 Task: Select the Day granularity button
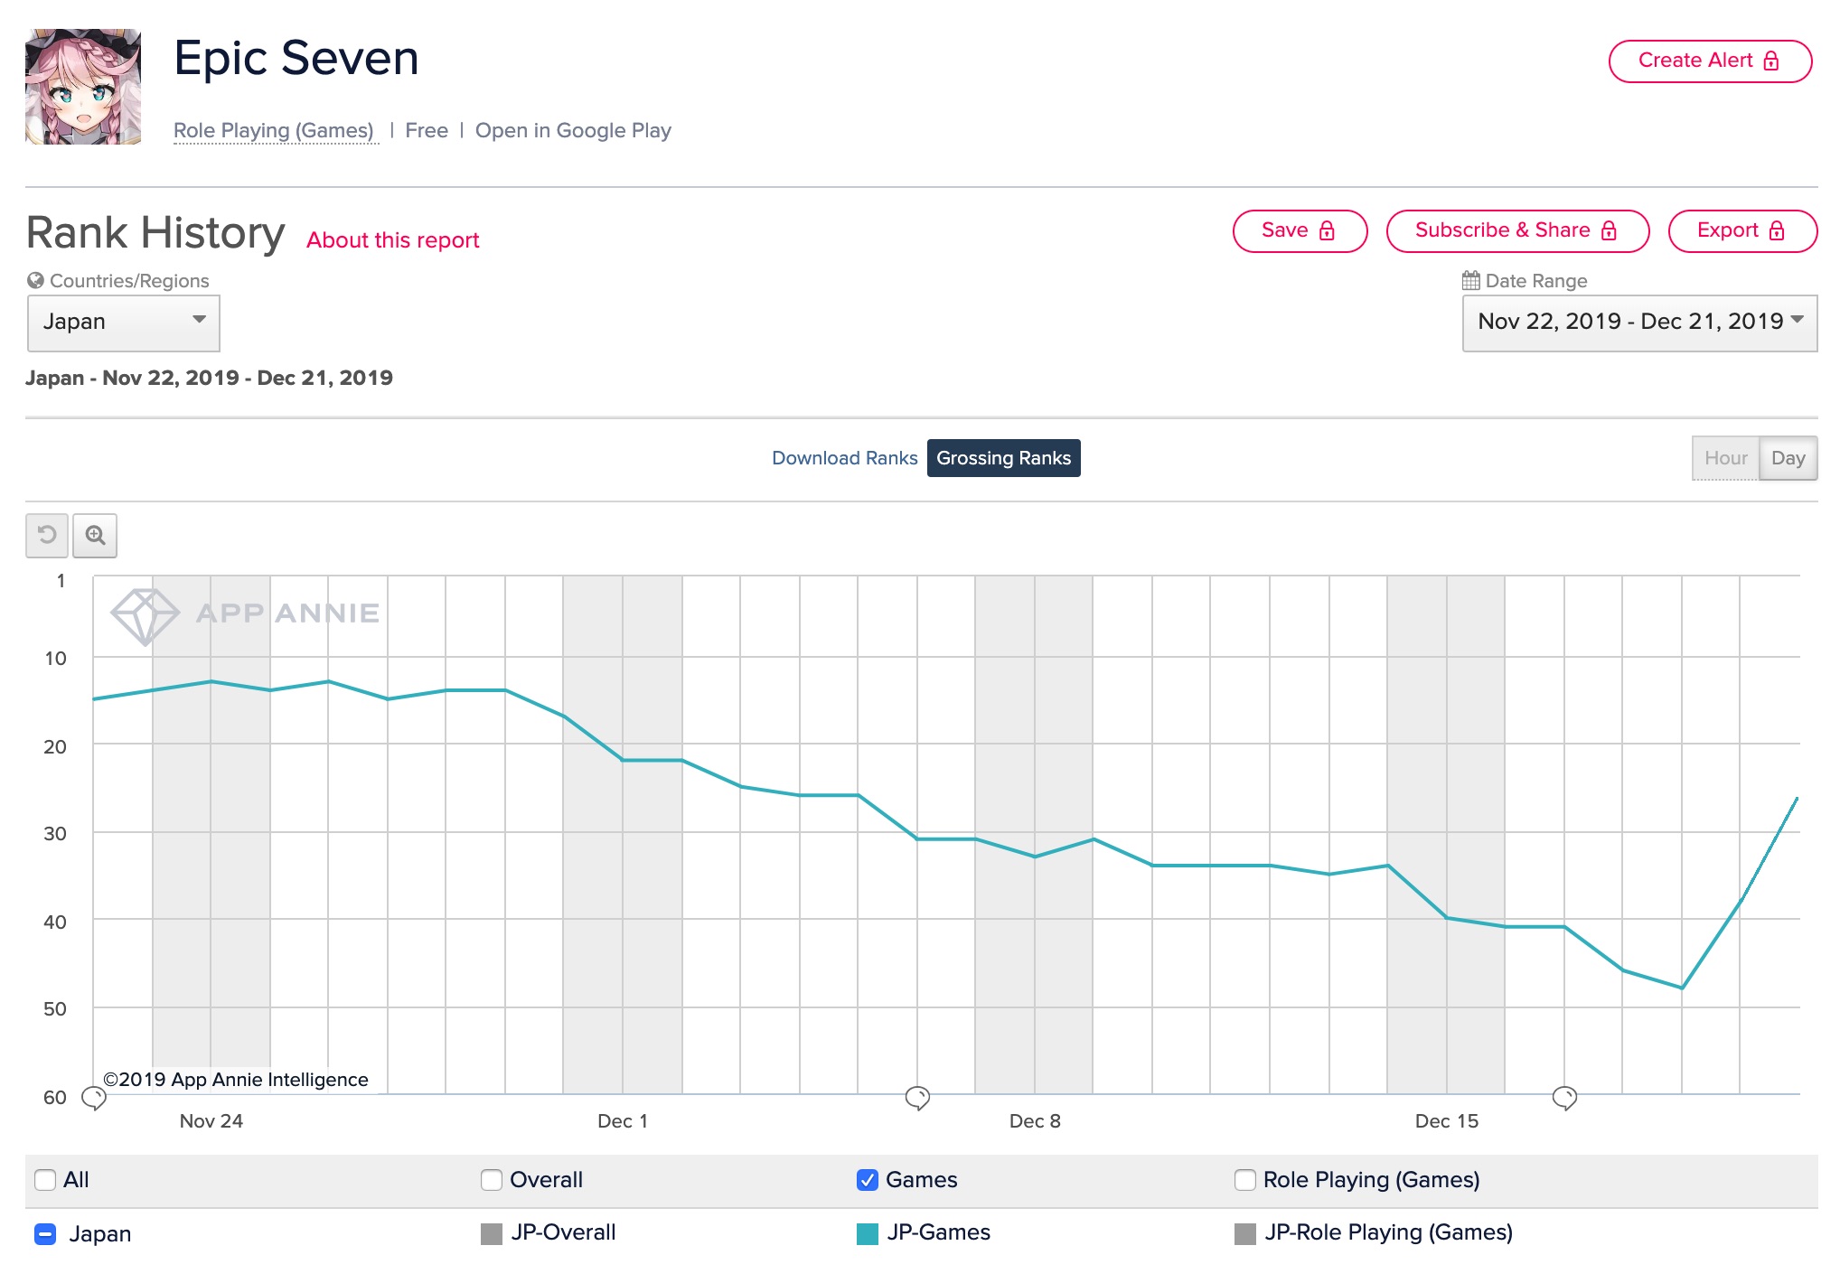[1788, 458]
